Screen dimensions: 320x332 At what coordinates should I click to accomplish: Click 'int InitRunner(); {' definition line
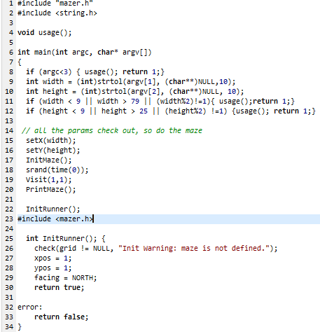(x=66, y=239)
